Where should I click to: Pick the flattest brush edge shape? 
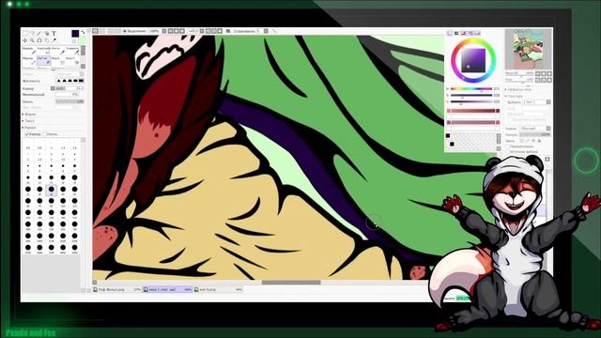pyautogui.click(x=81, y=81)
